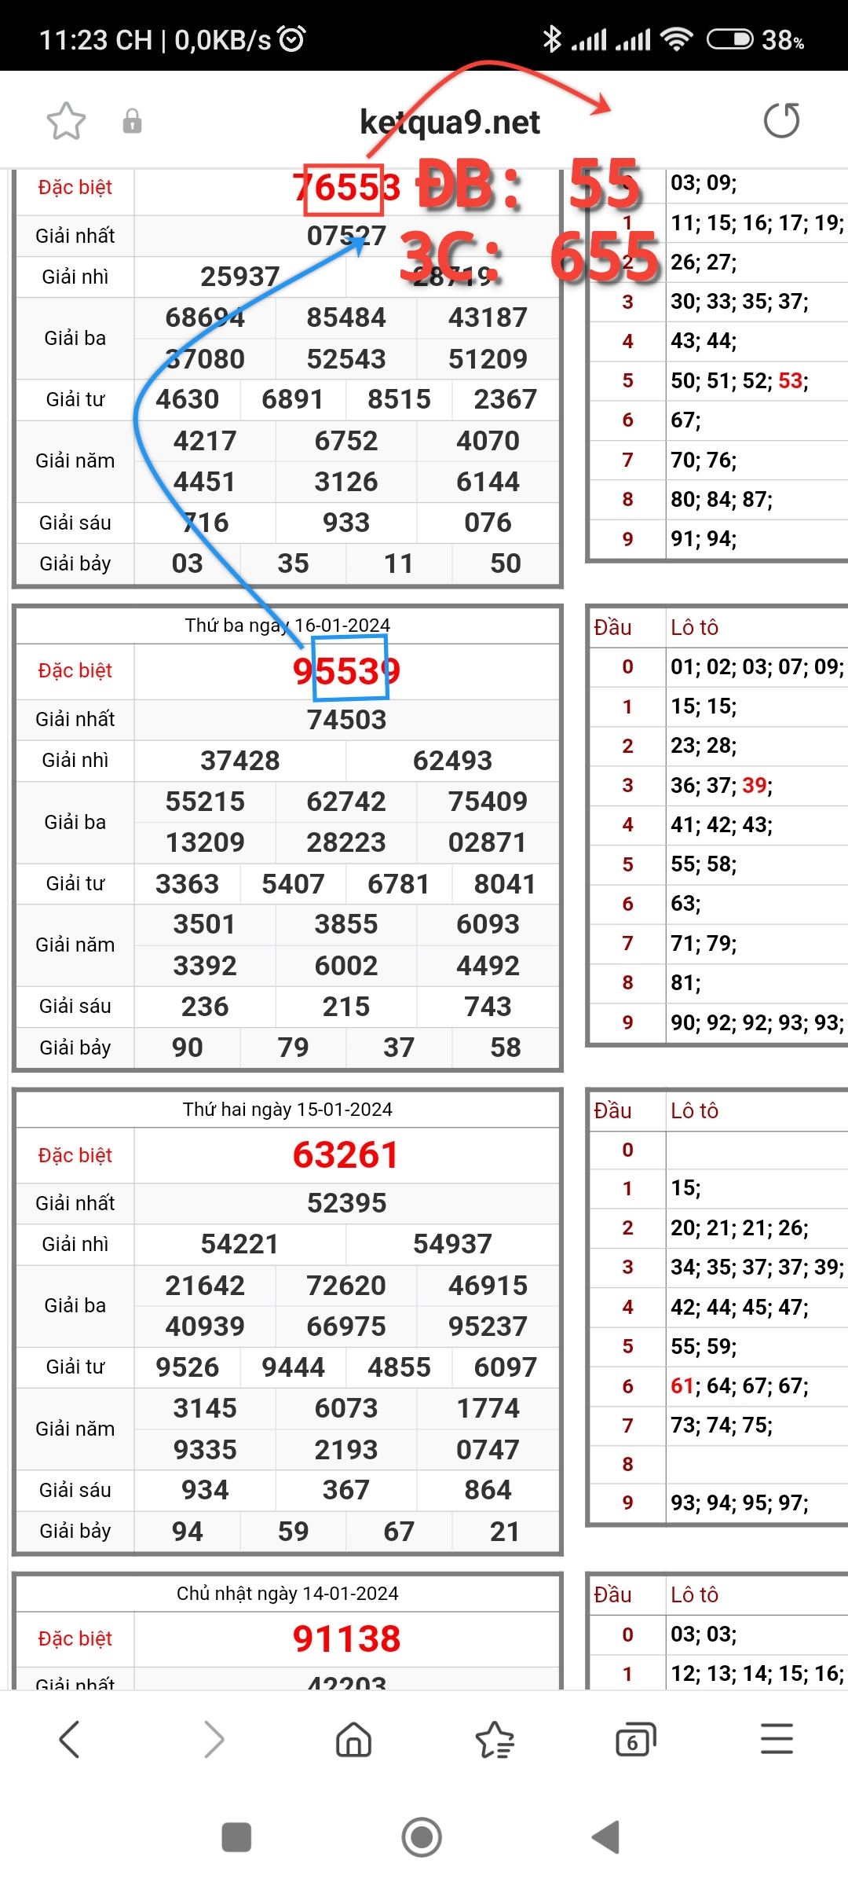Image resolution: width=848 pixels, height=1886 pixels.
Task: Tap the date header Thứ ba ngày 16-01-2024
Action: click(287, 626)
